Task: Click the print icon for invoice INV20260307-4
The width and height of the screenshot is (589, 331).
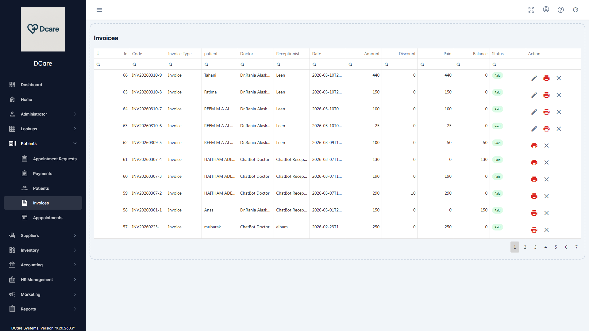Action: click(x=534, y=162)
